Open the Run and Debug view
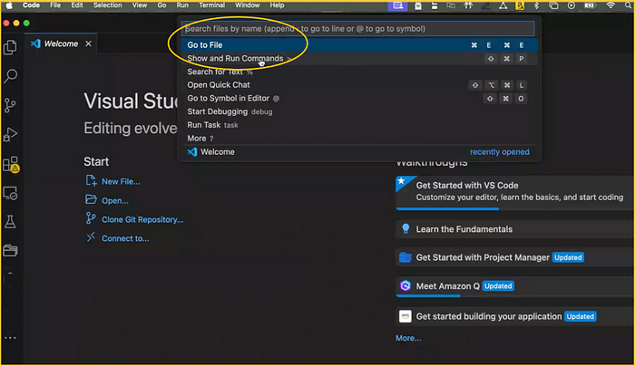Screen dimensions: 635x366 pyautogui.click(x=11, y=135)
